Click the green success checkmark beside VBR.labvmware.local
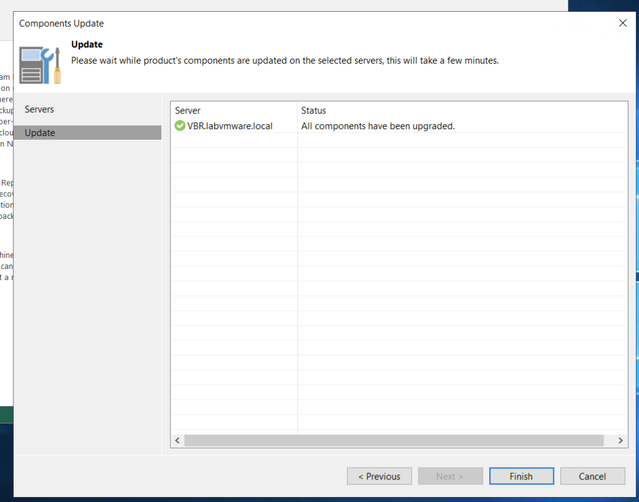The image size is (639, 502). (180, 125)
